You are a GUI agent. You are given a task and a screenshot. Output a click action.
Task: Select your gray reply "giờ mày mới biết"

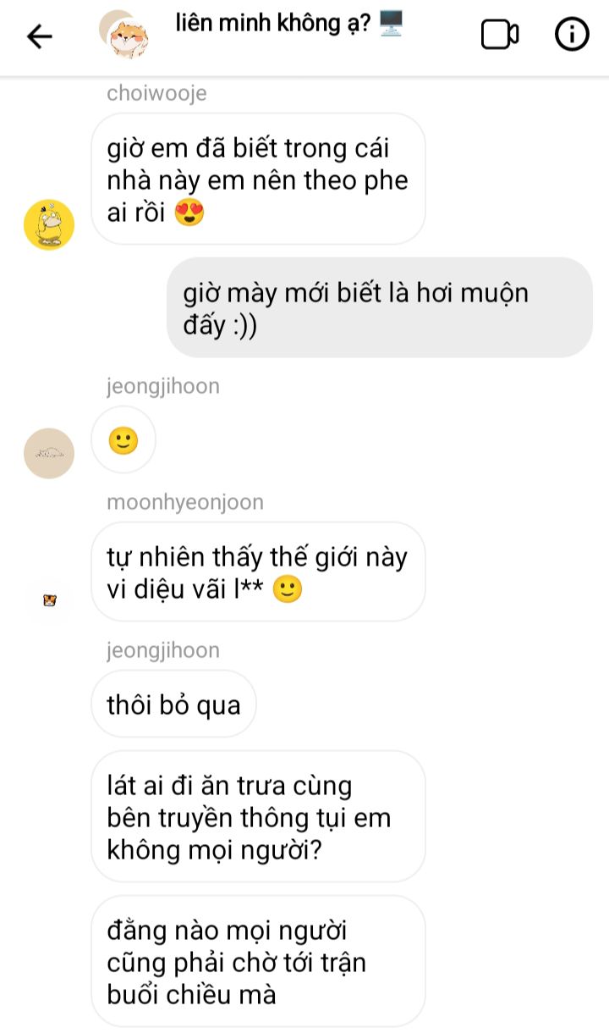click(379, 308)
